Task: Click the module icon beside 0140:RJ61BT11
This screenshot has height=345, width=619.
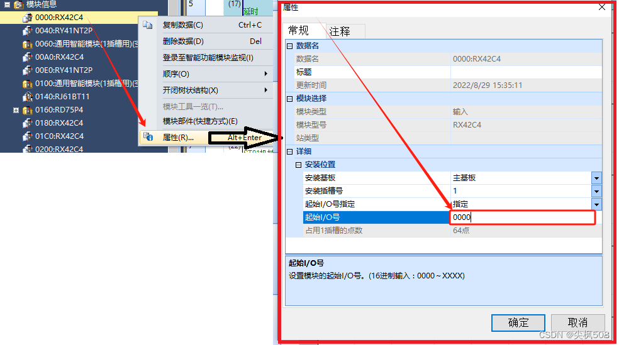Action: click(27, 97)
